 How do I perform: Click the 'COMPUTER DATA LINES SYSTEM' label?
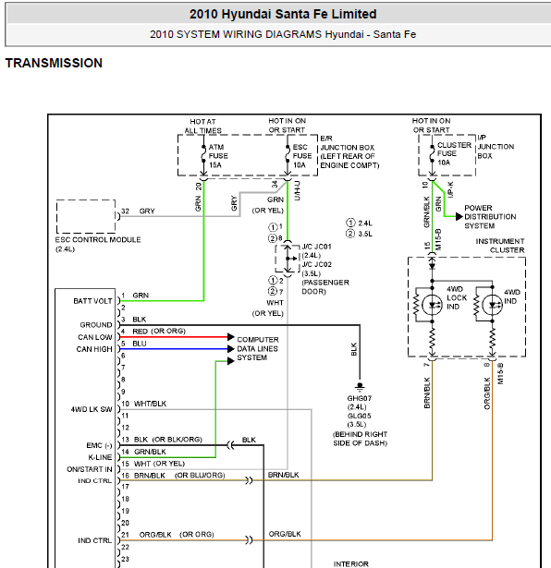tap(258, 348)
